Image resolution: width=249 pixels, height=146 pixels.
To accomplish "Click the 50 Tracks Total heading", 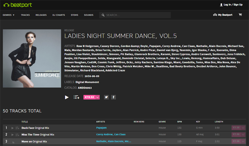I will pyautogui.click(x=22, y=111).
